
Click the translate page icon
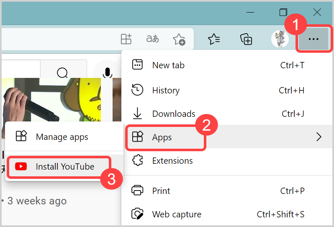point(152,39)
